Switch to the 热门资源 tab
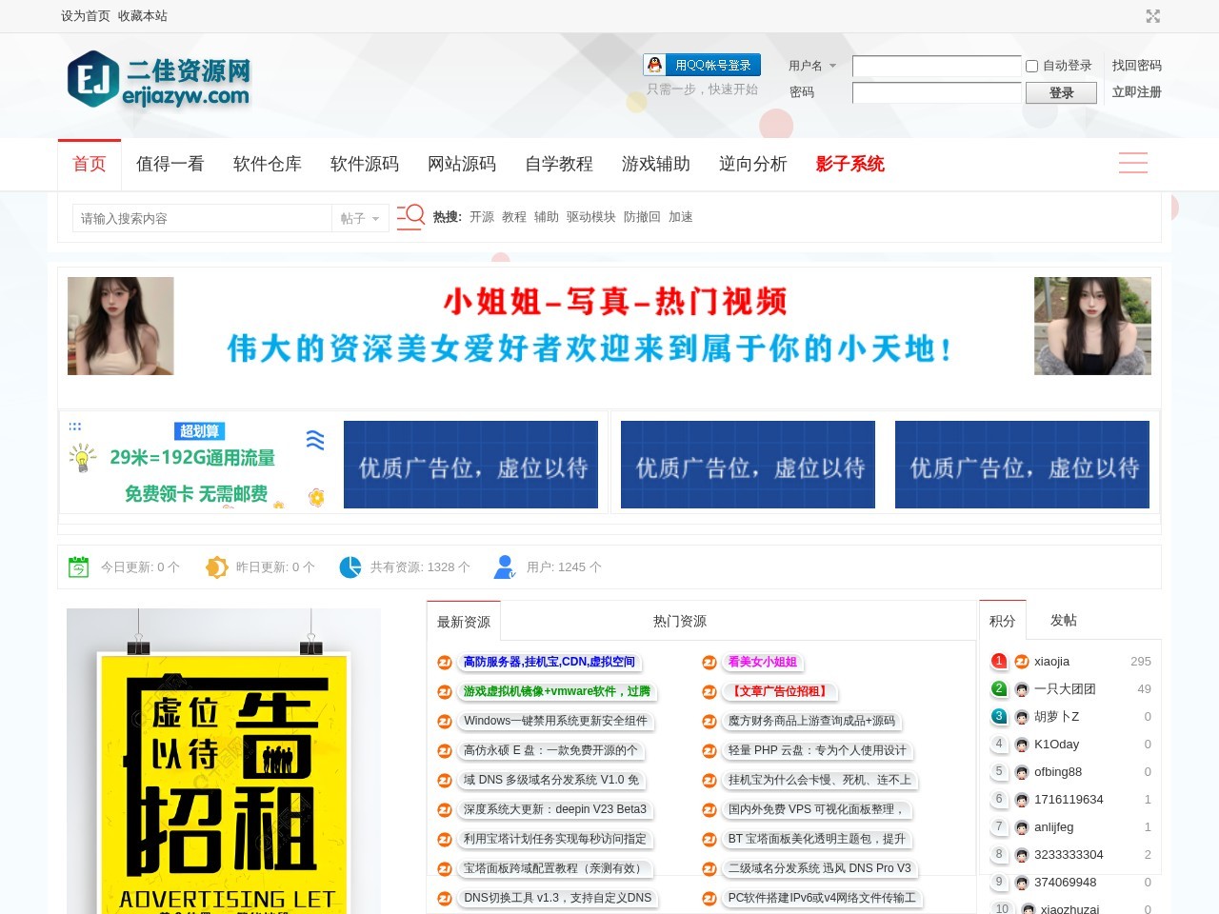This screenshot has width=1219, height=914. click(x=679, y=621)
